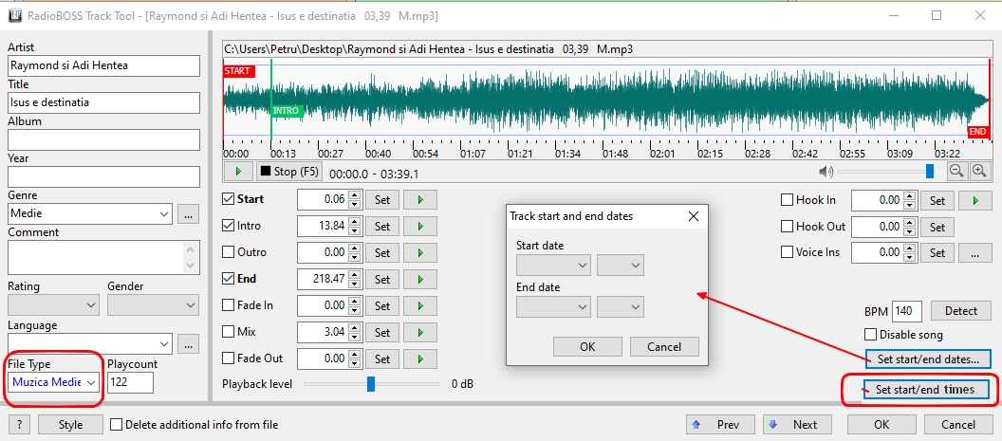Preview playback from the Start marker
Image resolution: width=1002 pixels, height=441 pixels.
420,199
